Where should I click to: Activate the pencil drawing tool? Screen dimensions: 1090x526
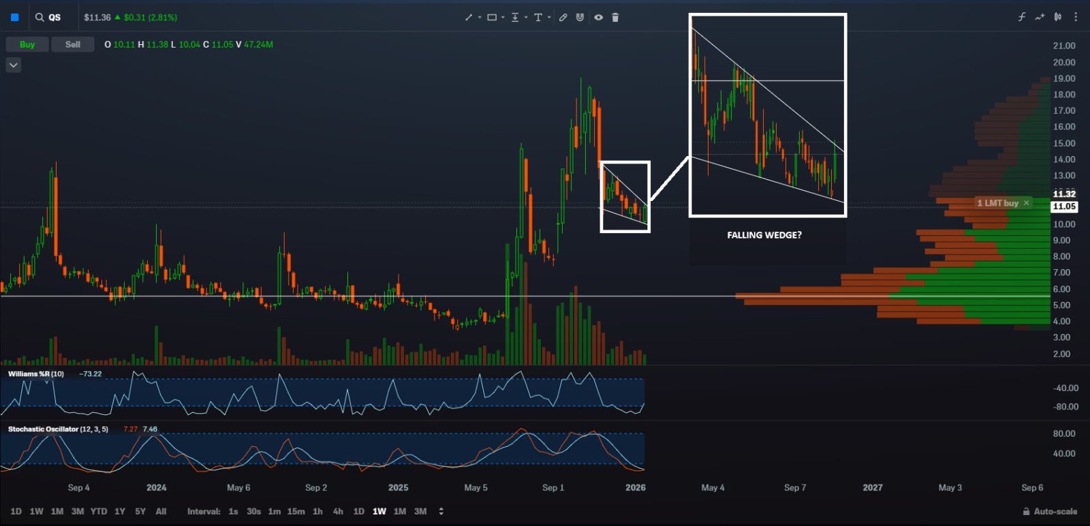point(563,18)
